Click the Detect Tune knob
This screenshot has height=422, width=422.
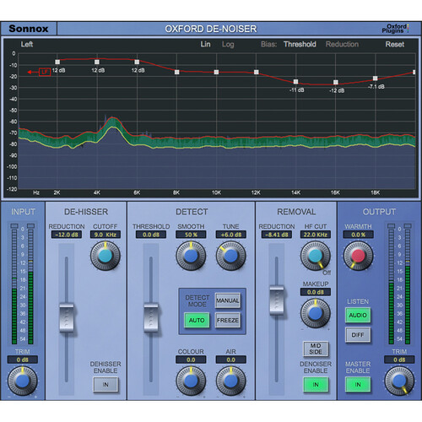[x=230, y=256]
